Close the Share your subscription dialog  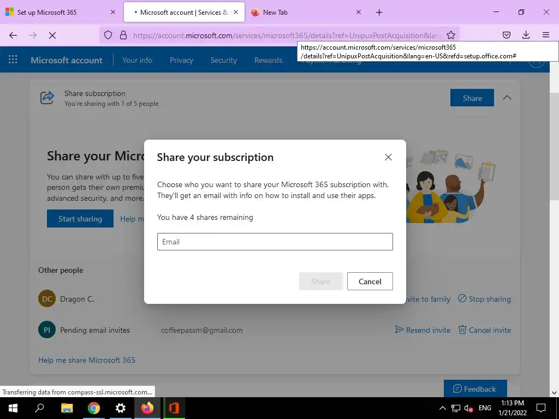tap(388, 157)
